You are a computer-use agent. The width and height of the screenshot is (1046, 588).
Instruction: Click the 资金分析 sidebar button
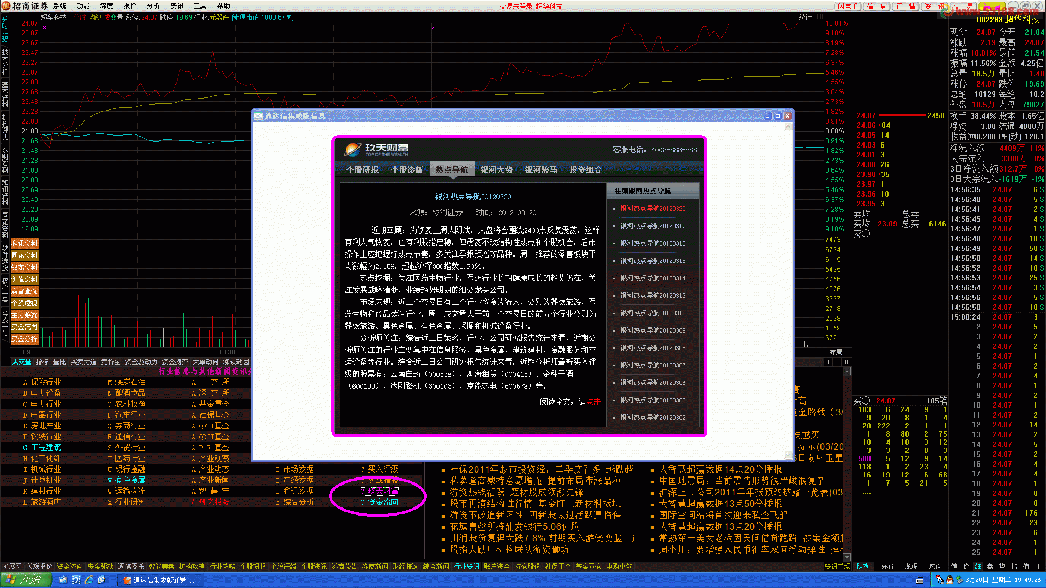25,339
